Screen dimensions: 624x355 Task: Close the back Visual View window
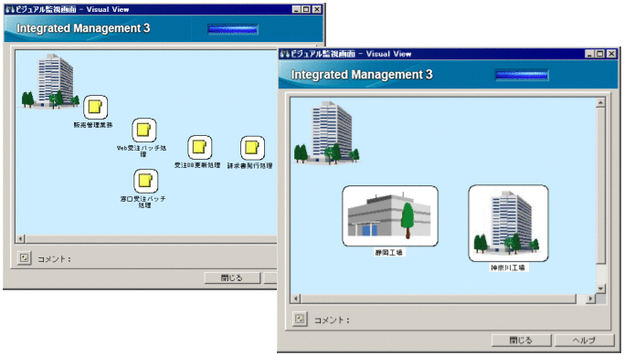317,9
